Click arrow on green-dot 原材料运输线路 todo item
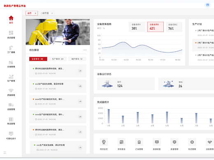 pos(80,71)
